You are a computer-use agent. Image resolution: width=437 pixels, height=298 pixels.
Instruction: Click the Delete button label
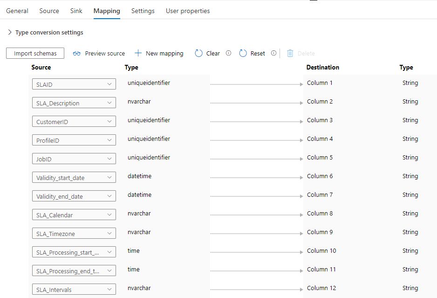[x=306, y=53]
